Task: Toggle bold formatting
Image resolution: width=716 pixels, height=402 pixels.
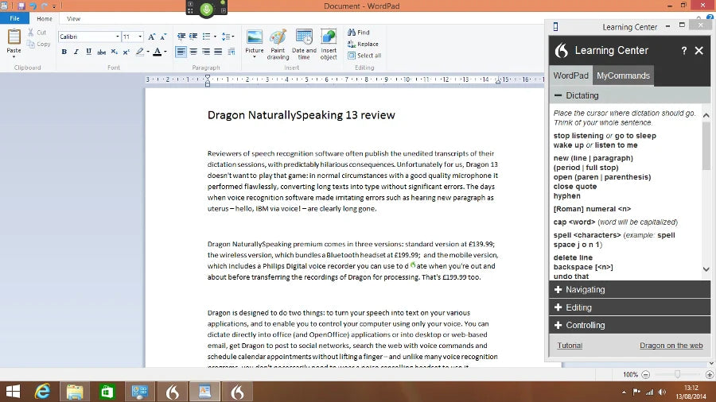Action: [64, 52]
